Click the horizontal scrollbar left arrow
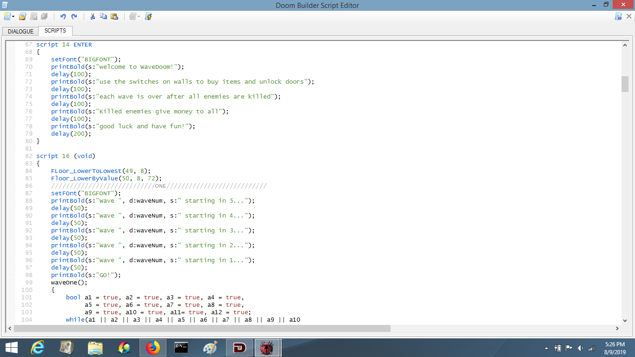Image resolution: width=635 pixels, height=357 pixels. pos(10,328)
